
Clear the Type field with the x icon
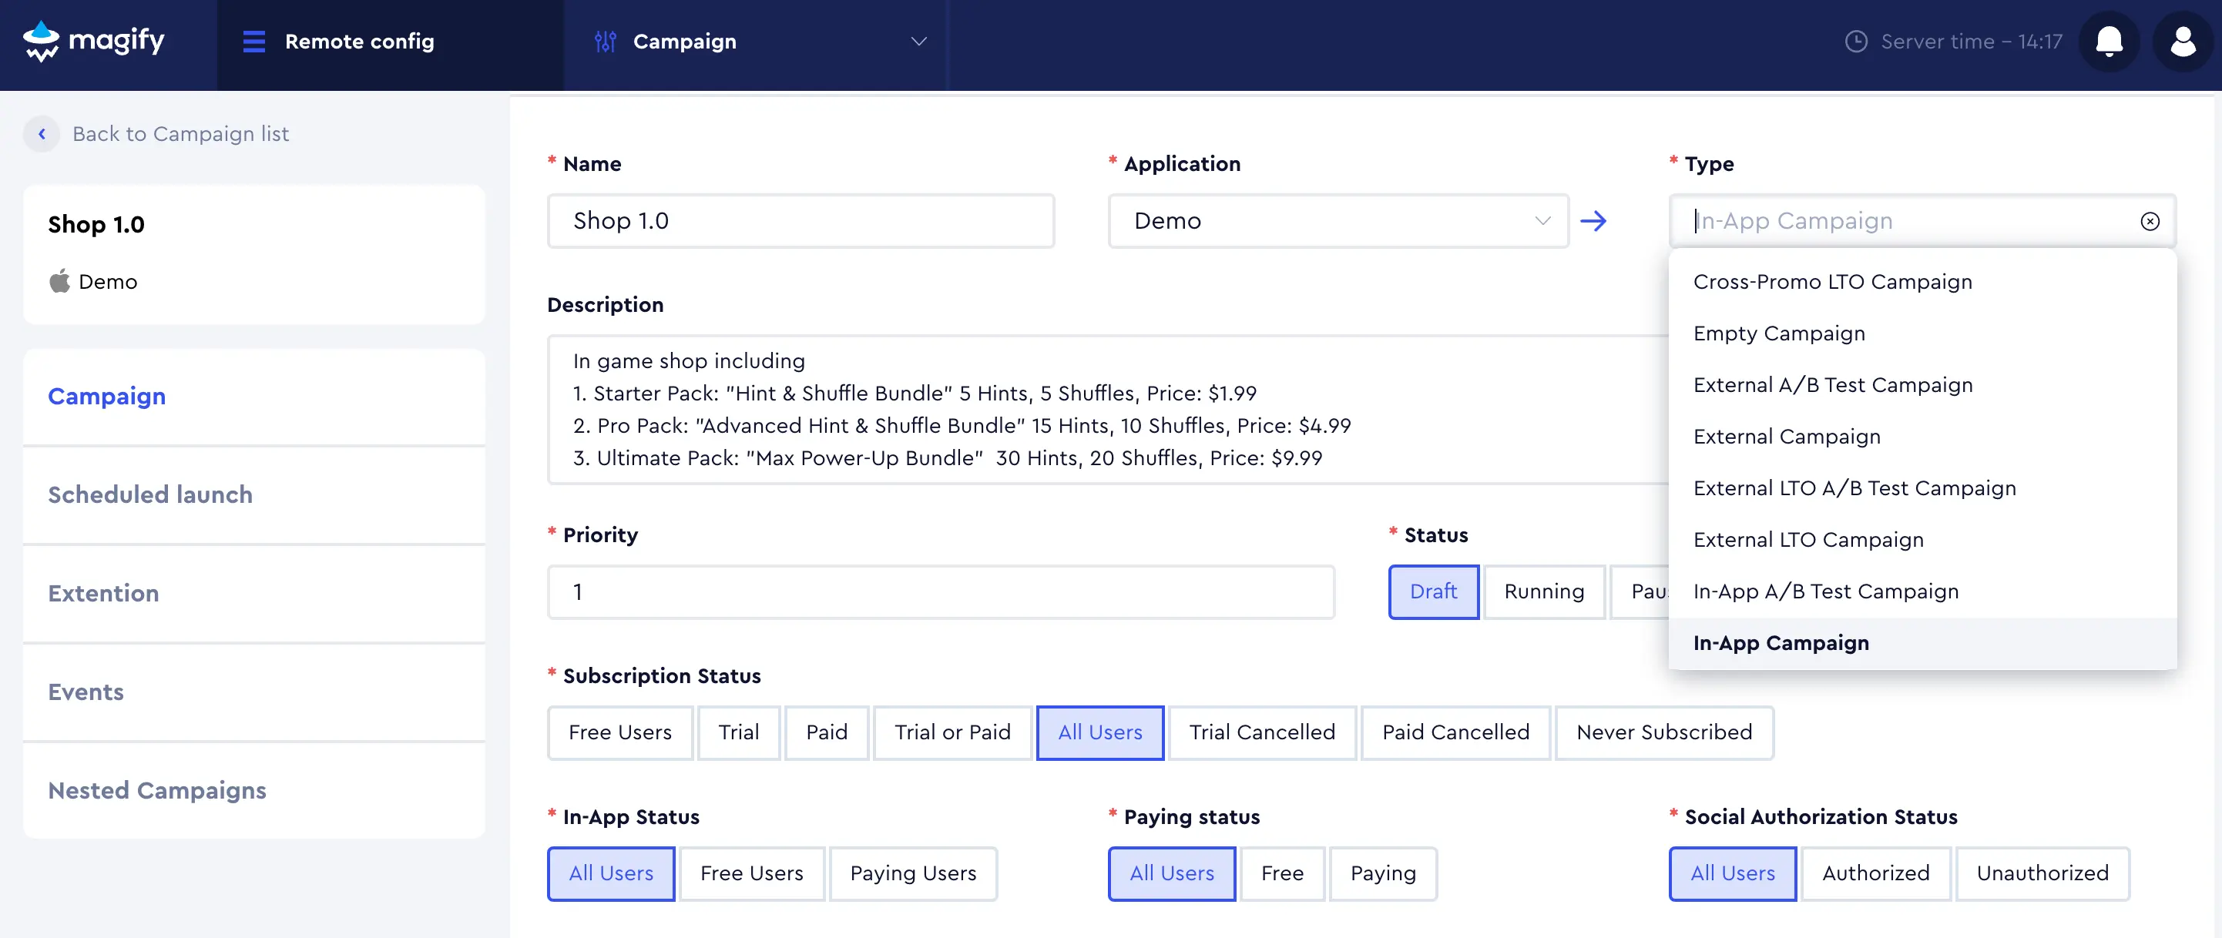(x=2150, y=222)
